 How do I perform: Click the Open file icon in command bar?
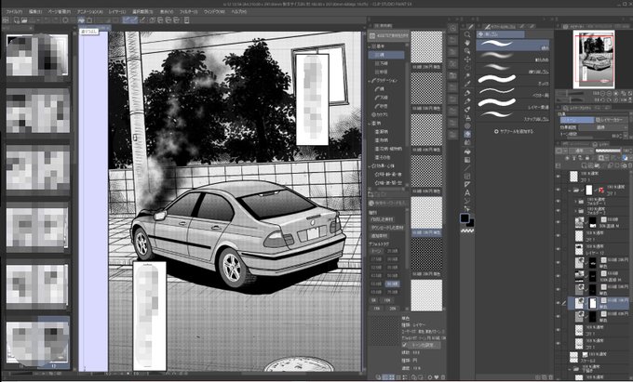pyautogui.click(x=24, y=20)
